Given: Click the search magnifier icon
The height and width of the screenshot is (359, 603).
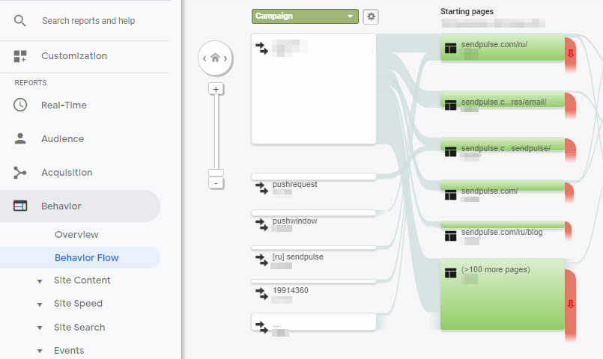Looking at the screenshot, I should click(20, 21).
